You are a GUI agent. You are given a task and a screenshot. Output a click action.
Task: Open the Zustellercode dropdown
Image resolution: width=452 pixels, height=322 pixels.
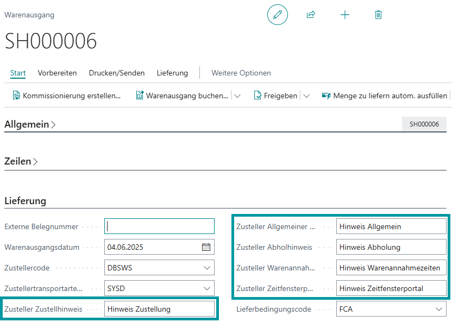click(206, 268)
